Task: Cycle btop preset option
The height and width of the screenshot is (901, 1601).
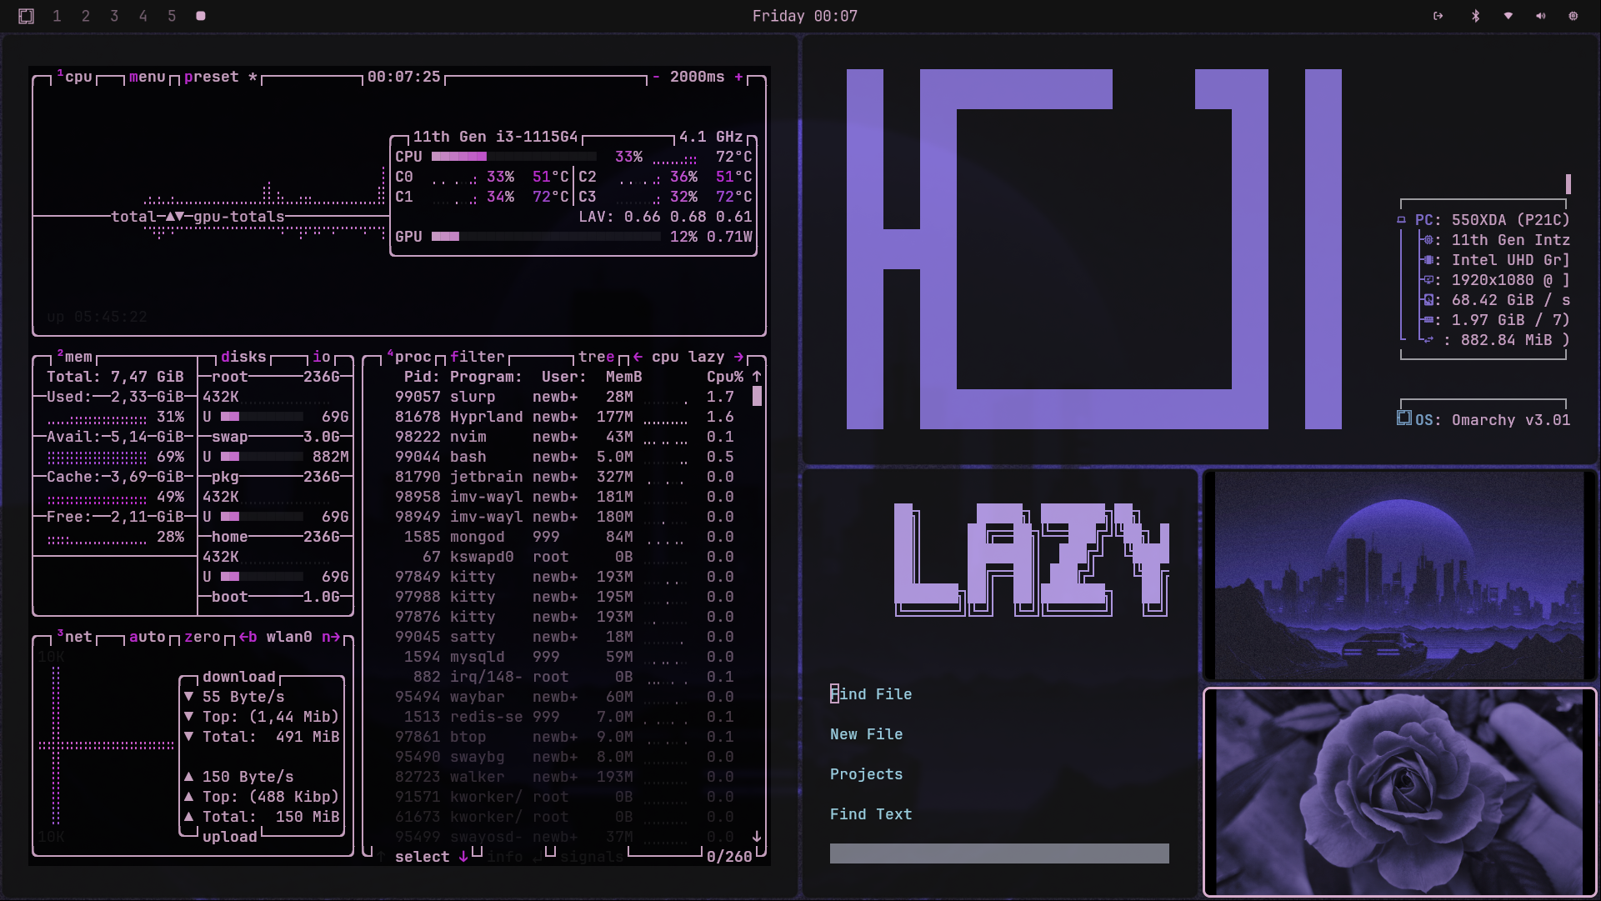Action: pyautogui.click(x=211, y=77)
